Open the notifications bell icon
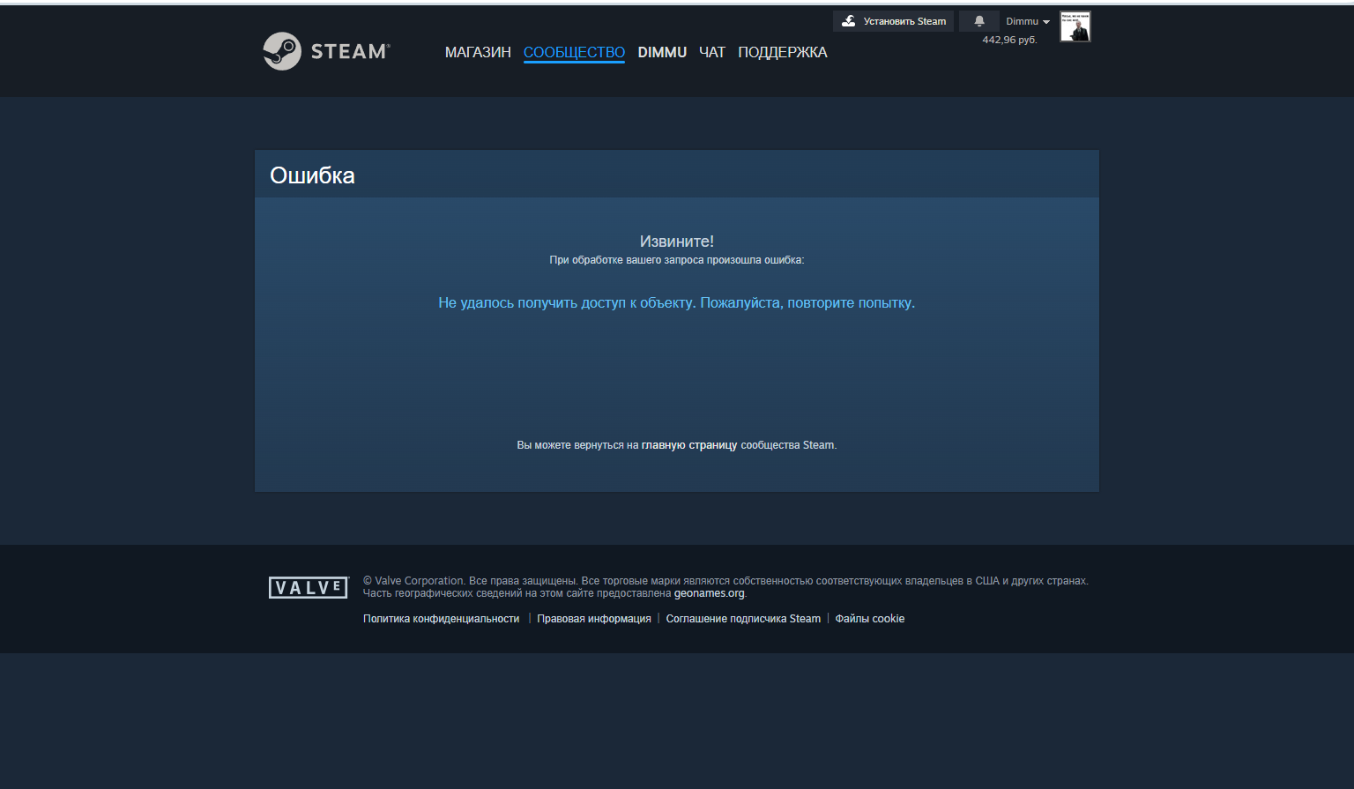Screen dimensions: 1354x789 pyautogui.click(x=978, y=21)
